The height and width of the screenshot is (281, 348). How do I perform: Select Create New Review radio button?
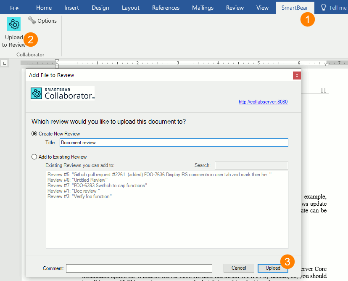point(34,133)
